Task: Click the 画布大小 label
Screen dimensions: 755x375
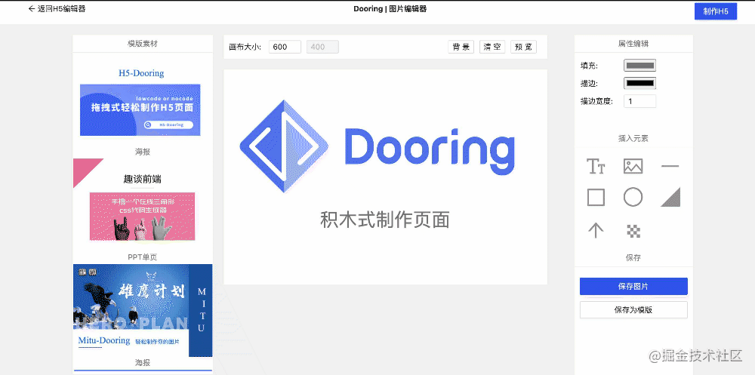Action: (245, 48)
